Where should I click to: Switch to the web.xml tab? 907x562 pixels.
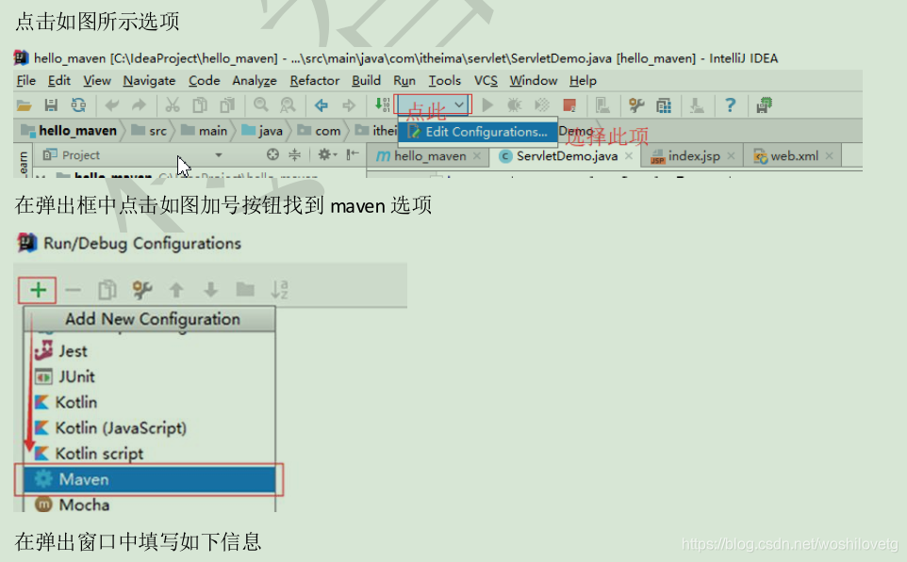click(792, 156)
